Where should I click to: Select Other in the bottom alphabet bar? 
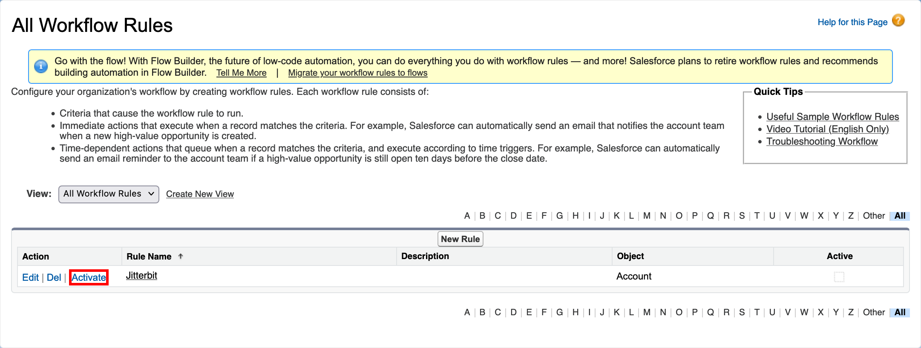coord(874,312)
